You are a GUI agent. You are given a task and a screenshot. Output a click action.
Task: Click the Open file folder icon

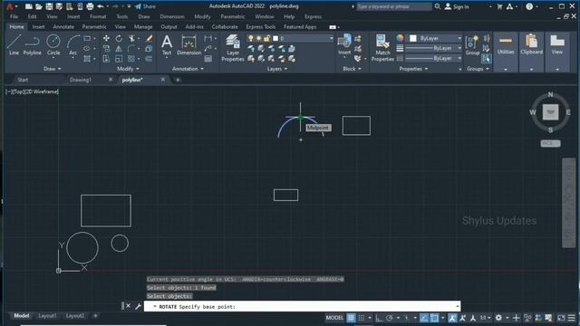[x=39, y=6]
